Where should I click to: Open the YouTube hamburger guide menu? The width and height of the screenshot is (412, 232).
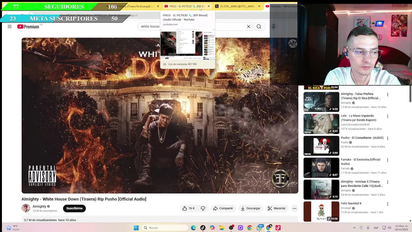(10, 26)
